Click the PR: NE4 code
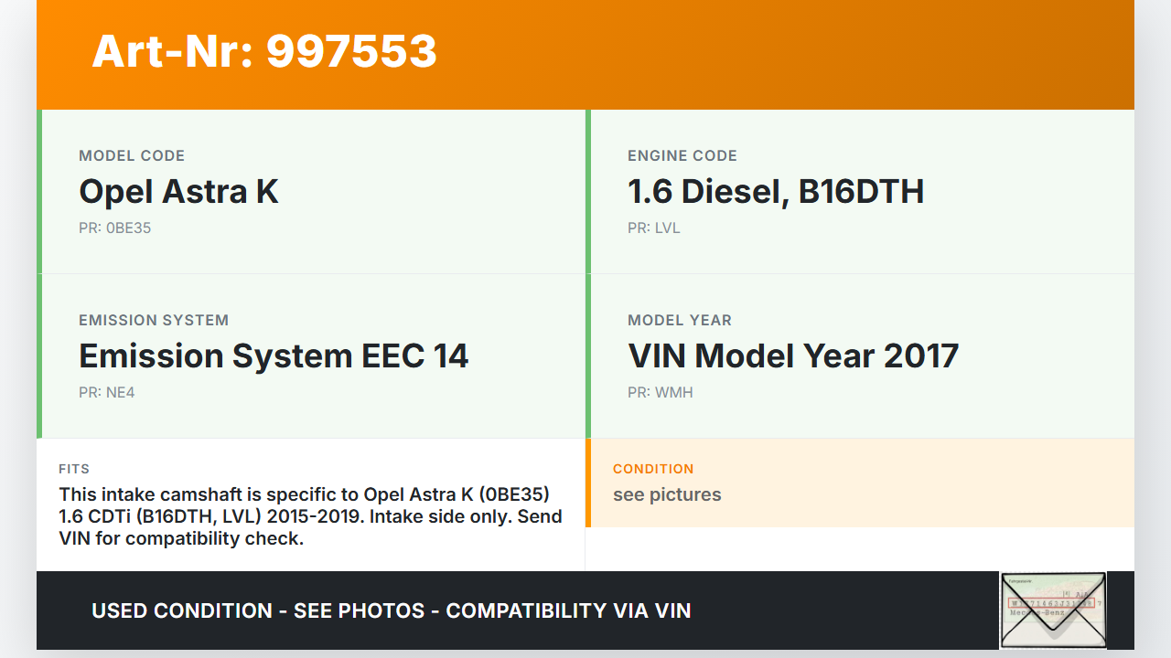 coord(106,393)
